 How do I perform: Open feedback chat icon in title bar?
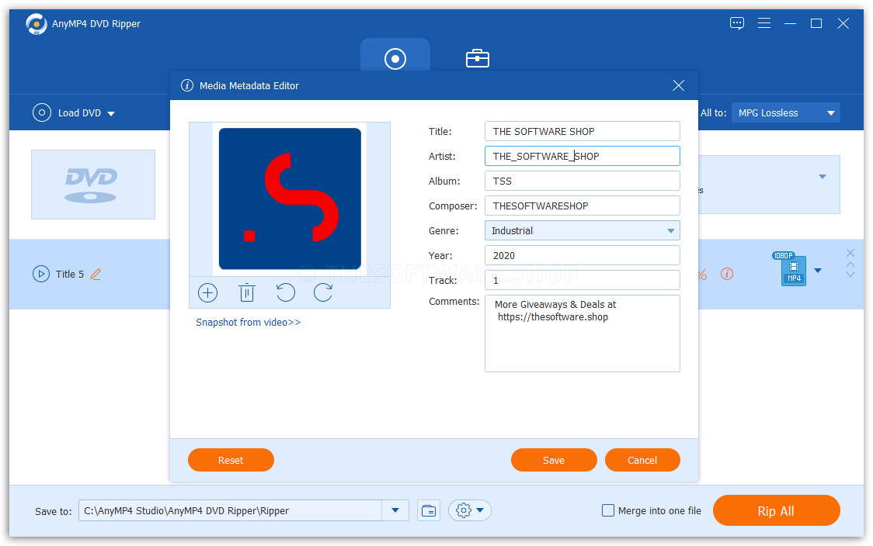[737, 23]
